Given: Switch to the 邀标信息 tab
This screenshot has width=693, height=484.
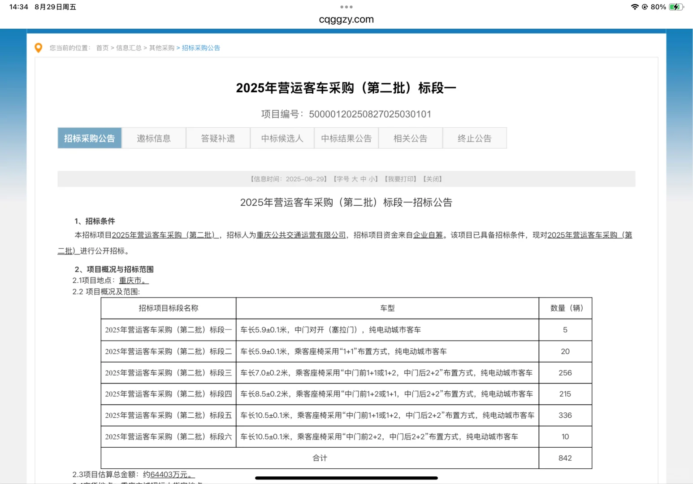Looking at the screenshot, I should coord(154,138).
